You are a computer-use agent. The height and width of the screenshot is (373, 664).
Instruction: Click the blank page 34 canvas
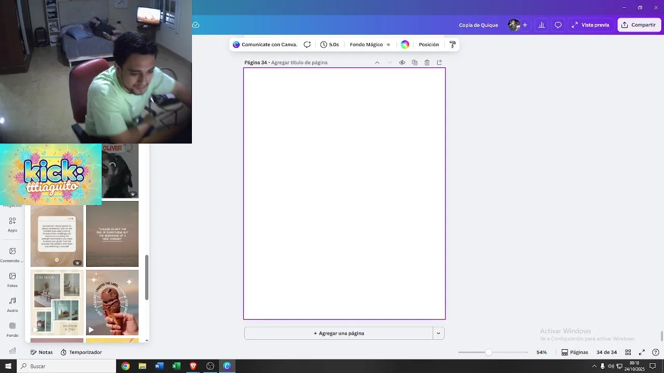(x=344, y=194)
